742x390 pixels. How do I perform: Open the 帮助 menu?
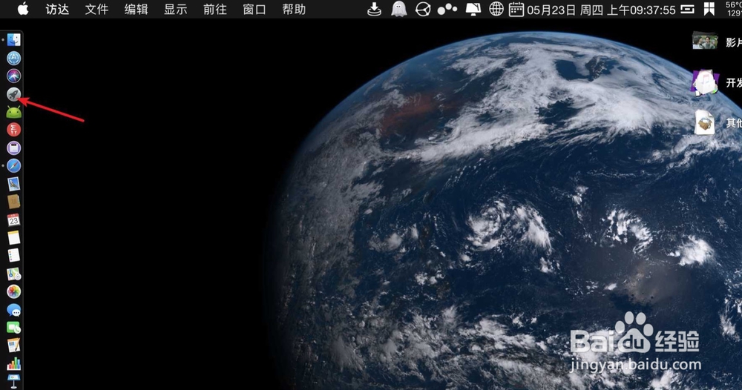[x=294, y=10]
